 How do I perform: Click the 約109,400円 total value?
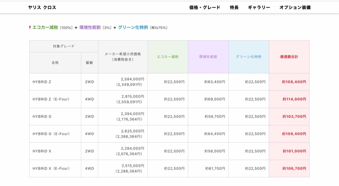[294, 134]
